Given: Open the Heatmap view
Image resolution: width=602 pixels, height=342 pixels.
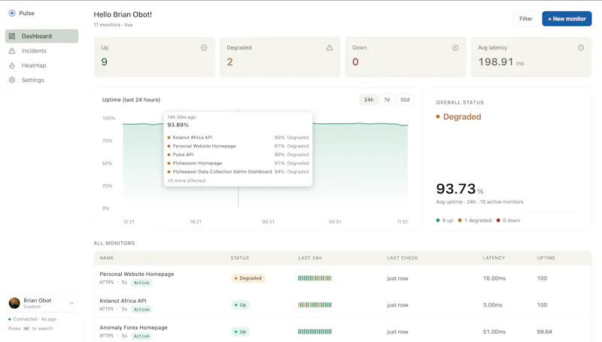Looking at the screenshot, I should [41, 65].
